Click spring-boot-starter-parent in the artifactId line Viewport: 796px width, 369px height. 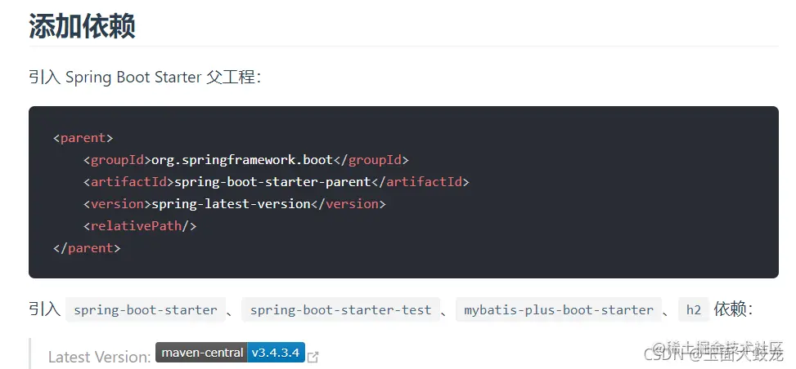[274, 181]
